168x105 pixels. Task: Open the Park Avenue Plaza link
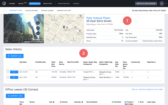[98, 18]
